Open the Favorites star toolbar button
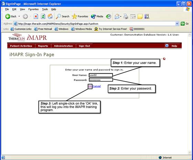Image resolution: width=193 pixels, height=160 pixels. coord(80,17)
